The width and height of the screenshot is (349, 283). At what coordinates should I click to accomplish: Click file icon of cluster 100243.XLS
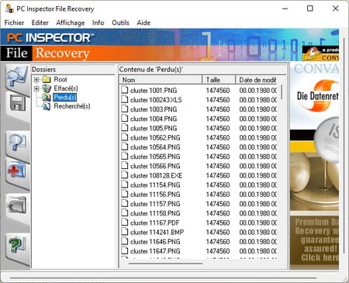pos(125,99)
